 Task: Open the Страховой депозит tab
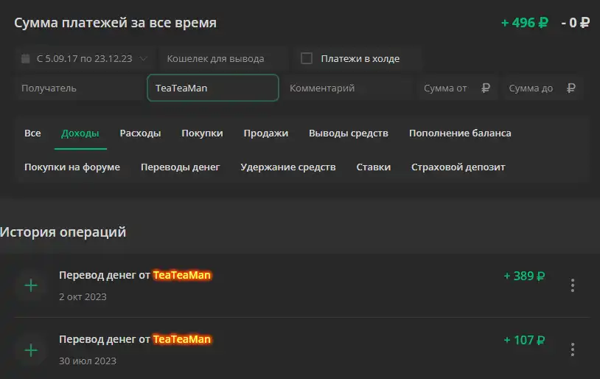click(x=458, y=167)
